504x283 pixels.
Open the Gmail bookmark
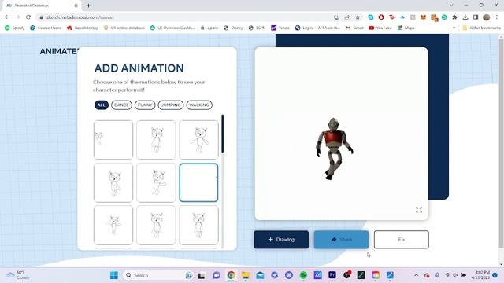tap(354, 28)
